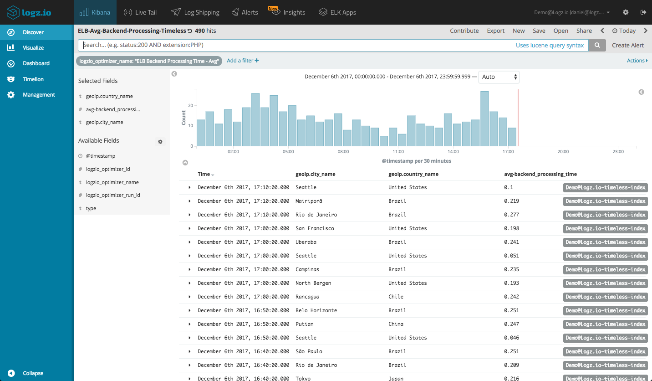The image size is (652, 381).
Task: Open the settings gear icon in top bar
Action: pos(626,12)
